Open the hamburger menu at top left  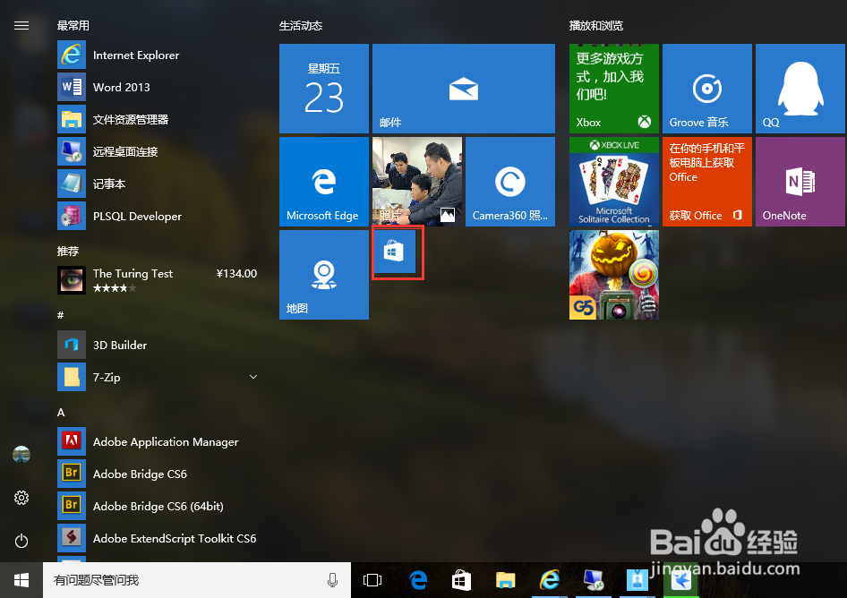point(21,25)
